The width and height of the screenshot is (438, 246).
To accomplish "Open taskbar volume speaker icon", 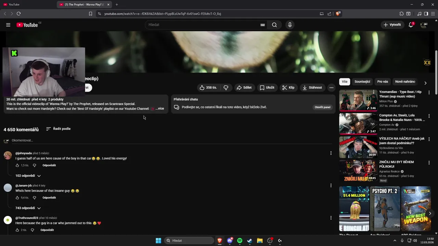I will 415,241.
